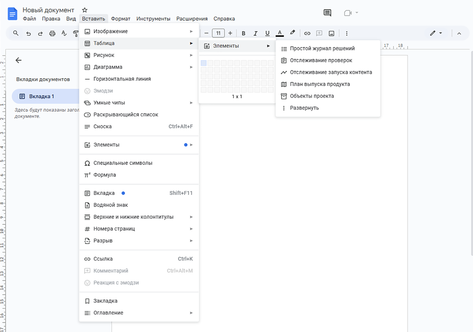Open the editing mode pencil dropdown
Screen dimensions: 473x332
436,33
